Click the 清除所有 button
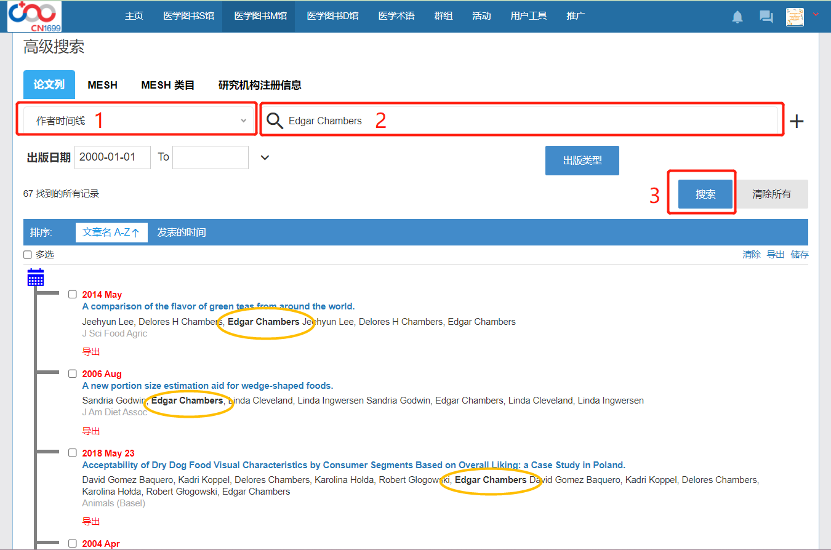 771,194
